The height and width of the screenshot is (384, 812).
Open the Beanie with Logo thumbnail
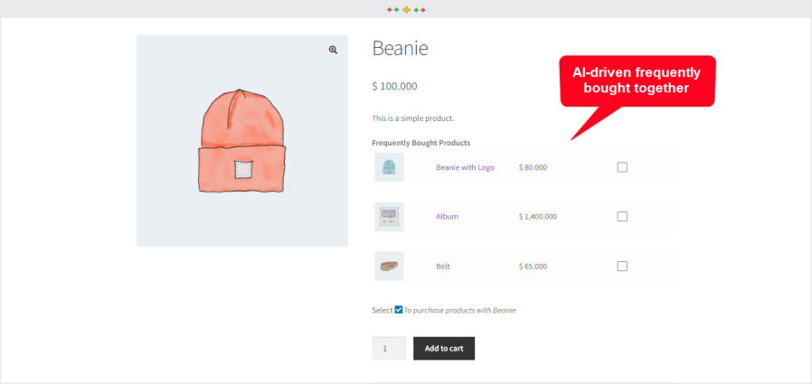389,167
